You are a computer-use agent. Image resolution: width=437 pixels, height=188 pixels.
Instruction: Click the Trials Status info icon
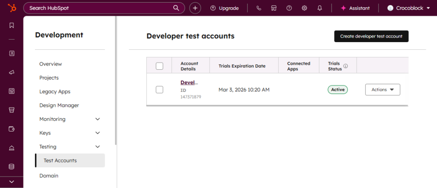[x=346, y=66]
